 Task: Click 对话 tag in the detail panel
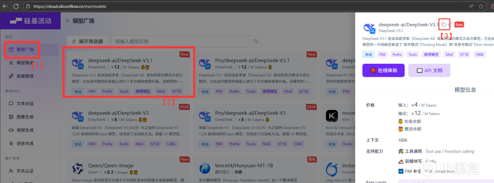tap(369, 54)
